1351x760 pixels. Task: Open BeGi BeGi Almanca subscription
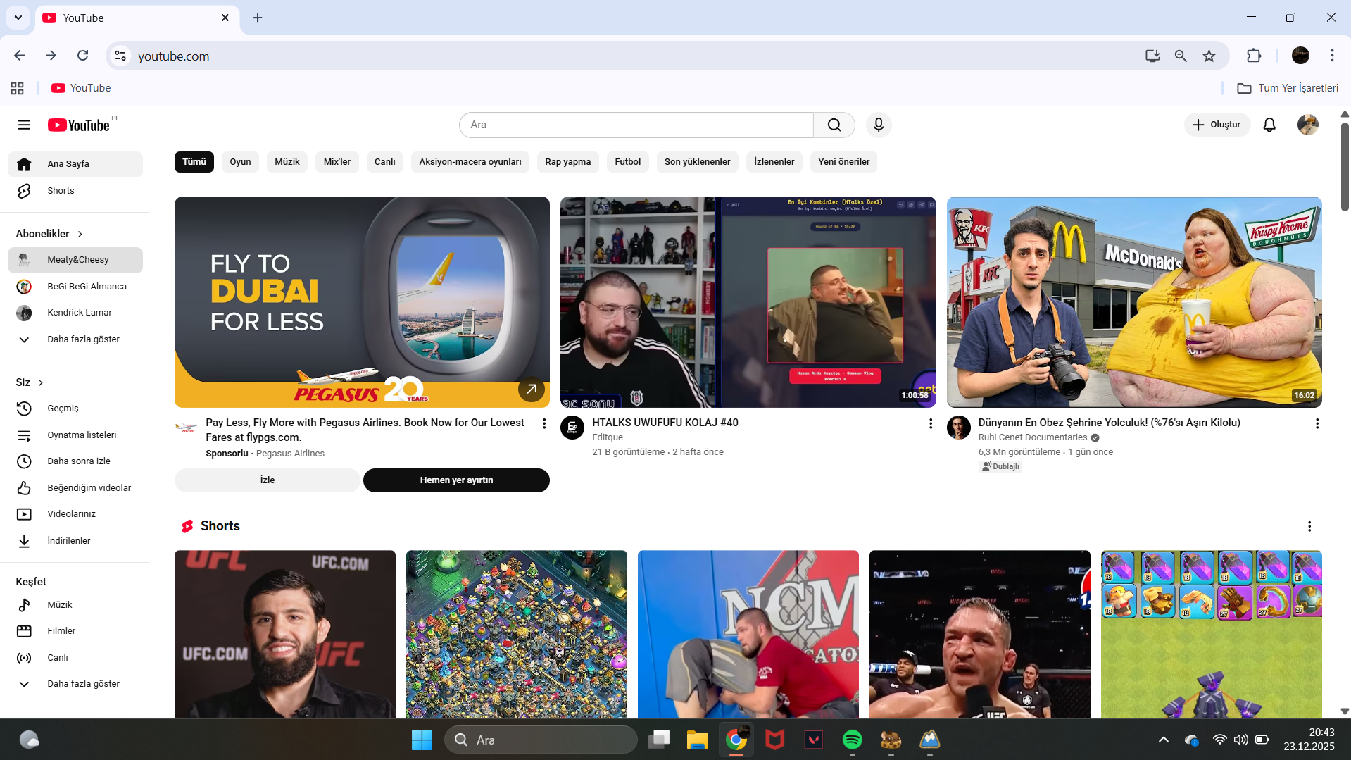pyautogui.click(x=75, y=287)
